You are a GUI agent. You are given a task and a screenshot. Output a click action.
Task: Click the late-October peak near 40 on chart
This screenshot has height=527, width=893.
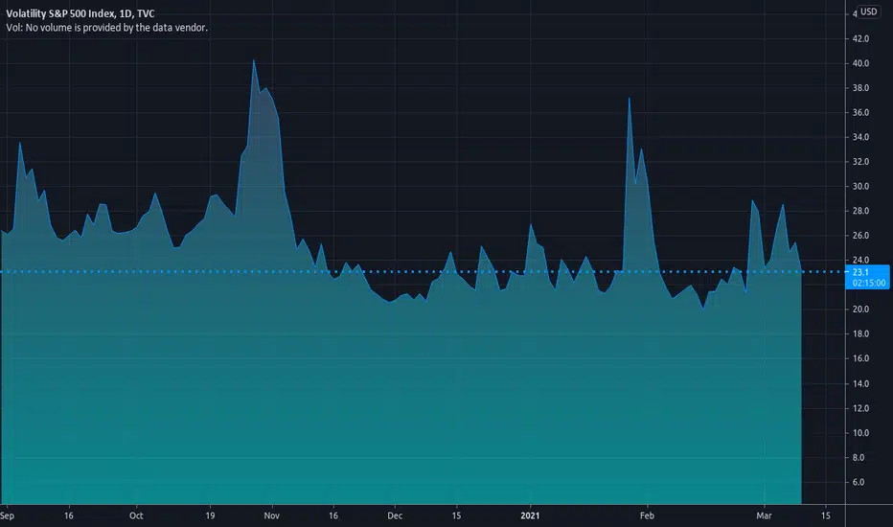(x=254, y=60)
